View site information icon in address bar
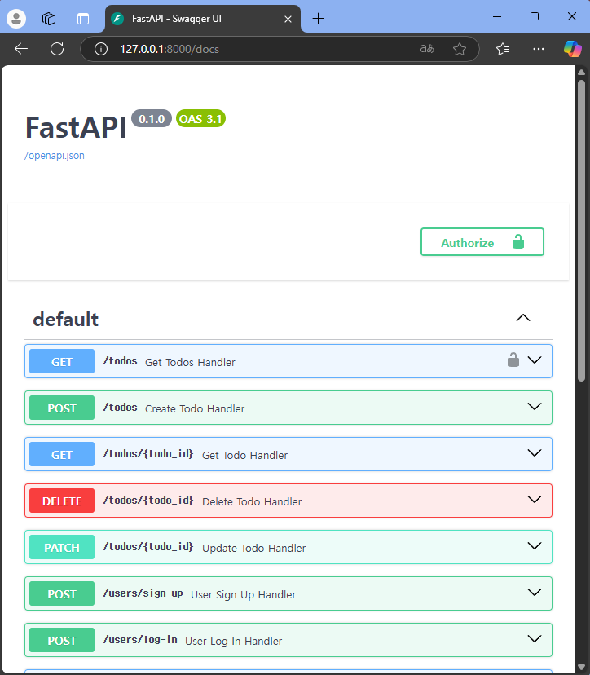Viewport: 590px width, 675px height. pyautogui.click(x=101, y=49)
